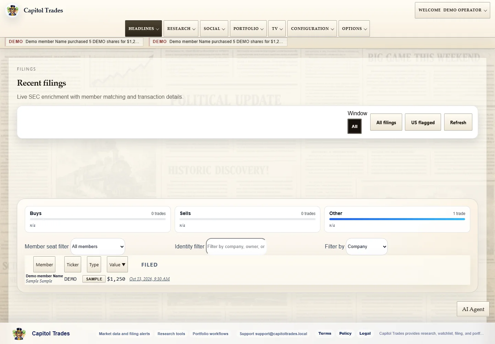Show All filings

[386, 122]
